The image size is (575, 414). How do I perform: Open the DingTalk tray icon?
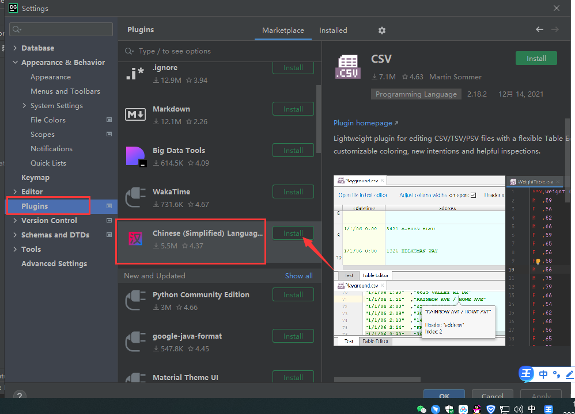coord(436,409)
